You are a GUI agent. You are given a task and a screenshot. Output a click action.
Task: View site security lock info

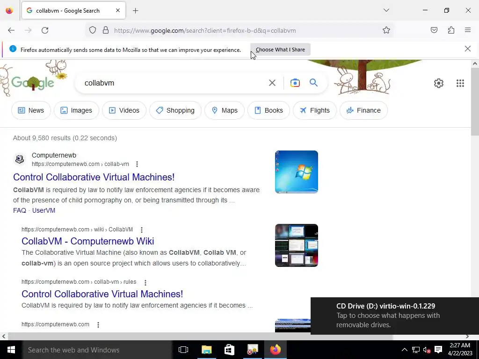pyautogui.click(x=106, y=30)
